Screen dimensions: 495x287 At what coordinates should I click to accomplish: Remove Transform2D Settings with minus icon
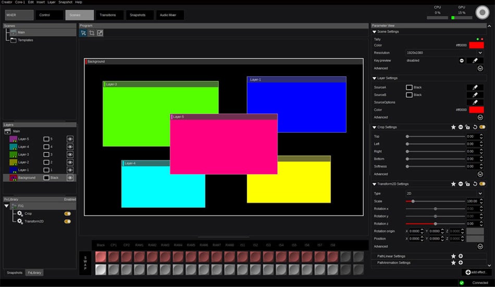[461, 184]
